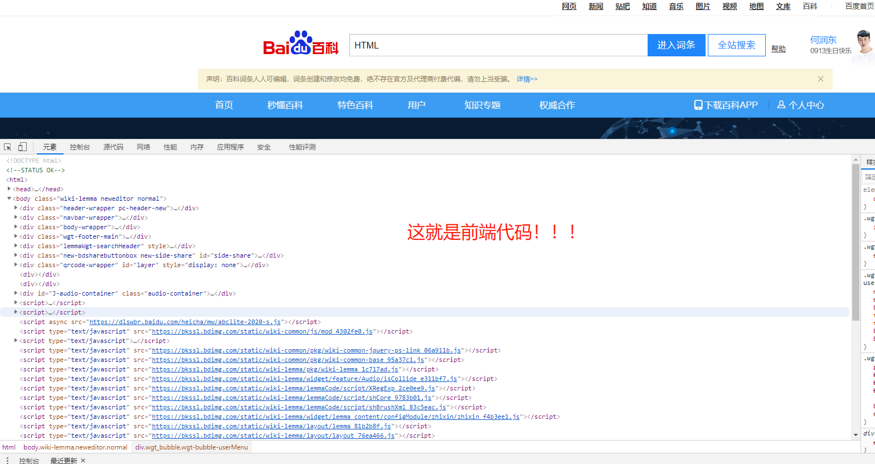Screen dimensions: 875x464
Task: Open the 百度首页 top link
Action: (859, 6)
